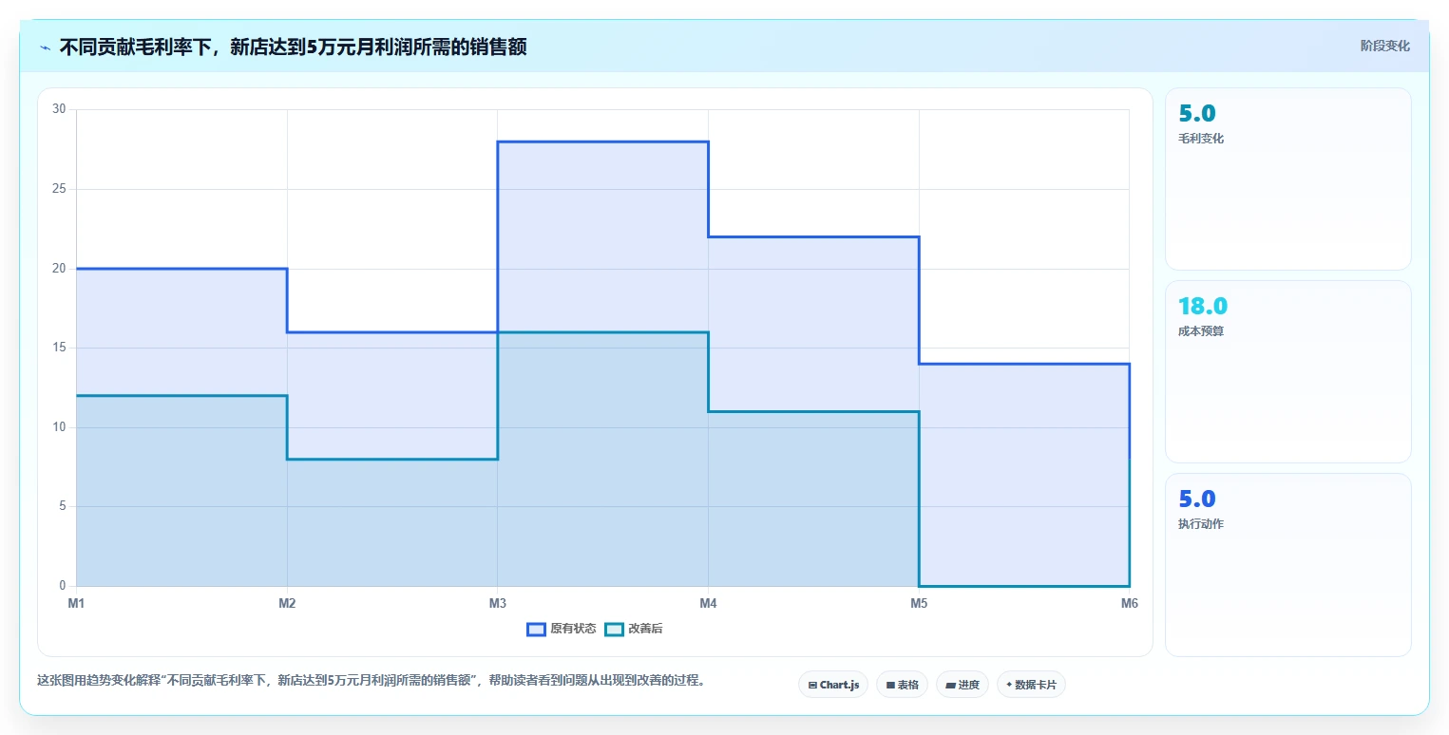Click the description text below the chart
The width and height of the screenshot is (1449, 735).
click(371, 681)
